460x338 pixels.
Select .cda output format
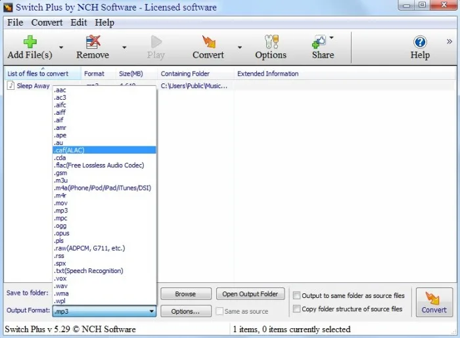[104, 158]
